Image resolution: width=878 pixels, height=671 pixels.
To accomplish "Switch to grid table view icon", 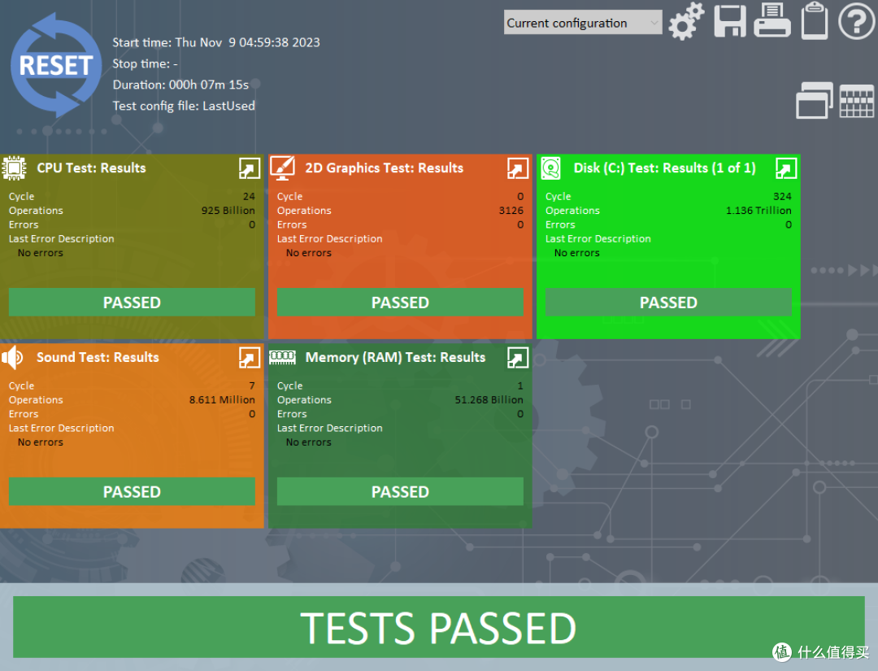I will click(x=856, y=101).
